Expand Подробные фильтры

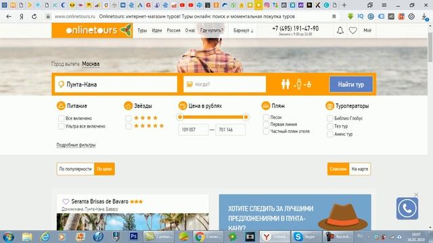pos(76,145)
